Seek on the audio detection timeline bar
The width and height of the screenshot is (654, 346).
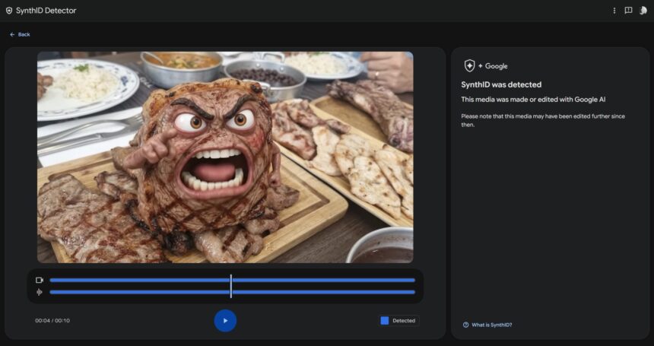(232, 292)
